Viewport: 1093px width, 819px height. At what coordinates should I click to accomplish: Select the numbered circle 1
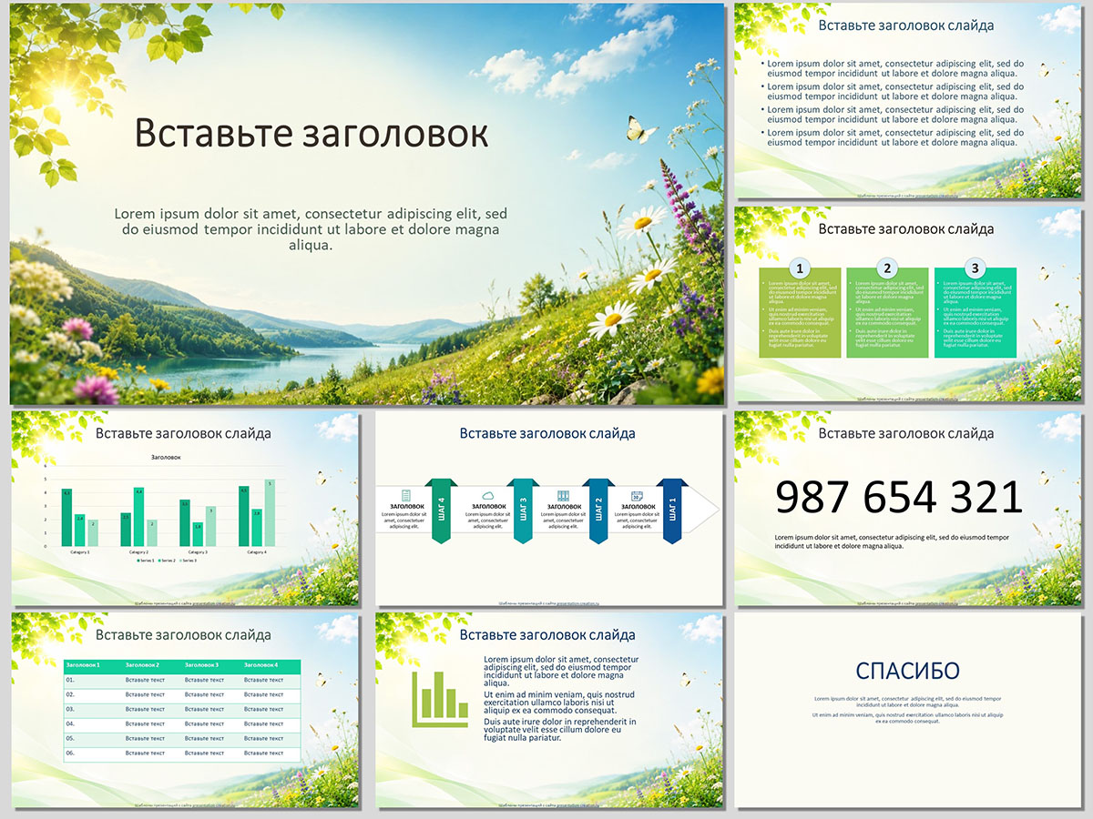pos(800,268)
